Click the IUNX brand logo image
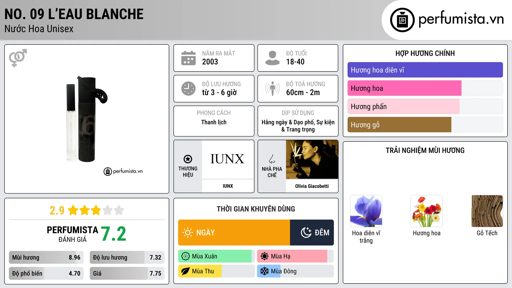512x288 pixels. (x=227, y=159)
